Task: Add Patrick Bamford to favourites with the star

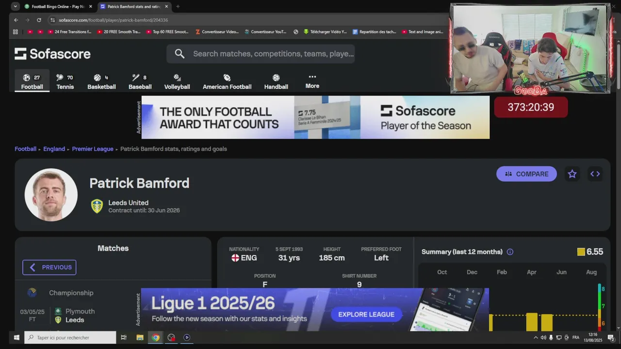Action: [572, 174]
